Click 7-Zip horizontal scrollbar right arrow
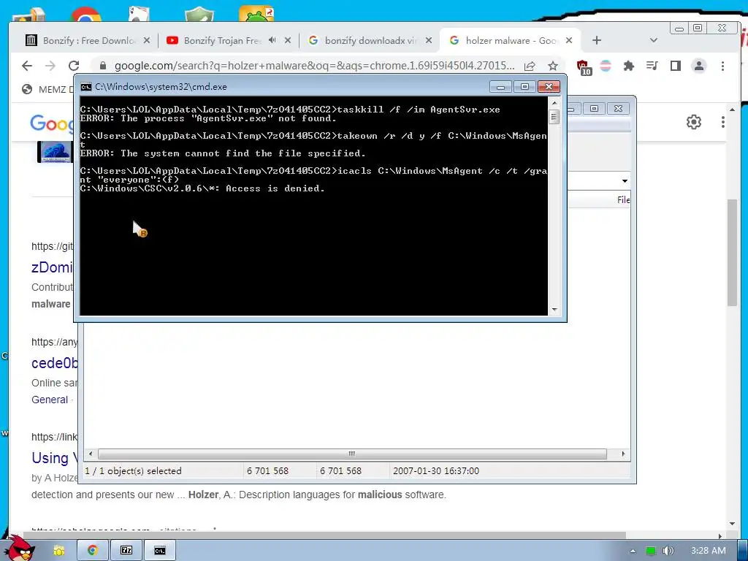Viewport: 748px width, 561px height. tap(623, 454)
